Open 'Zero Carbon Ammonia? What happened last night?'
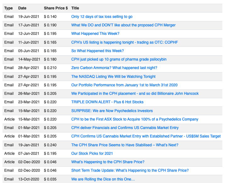 tap(114, 68)
